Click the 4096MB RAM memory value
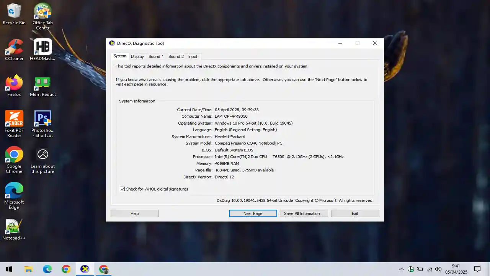The height and width of the screenshot is (276, 490). click(x=227, y=163)
